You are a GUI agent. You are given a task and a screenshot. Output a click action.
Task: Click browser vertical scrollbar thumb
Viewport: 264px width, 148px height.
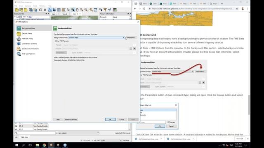pos(249,105)
